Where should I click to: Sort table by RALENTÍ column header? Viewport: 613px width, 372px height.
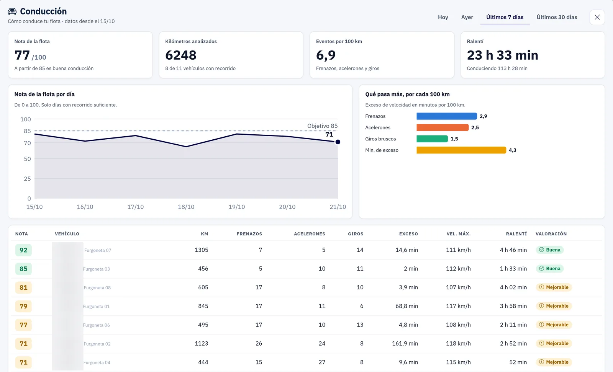click(x=516, y=234)
